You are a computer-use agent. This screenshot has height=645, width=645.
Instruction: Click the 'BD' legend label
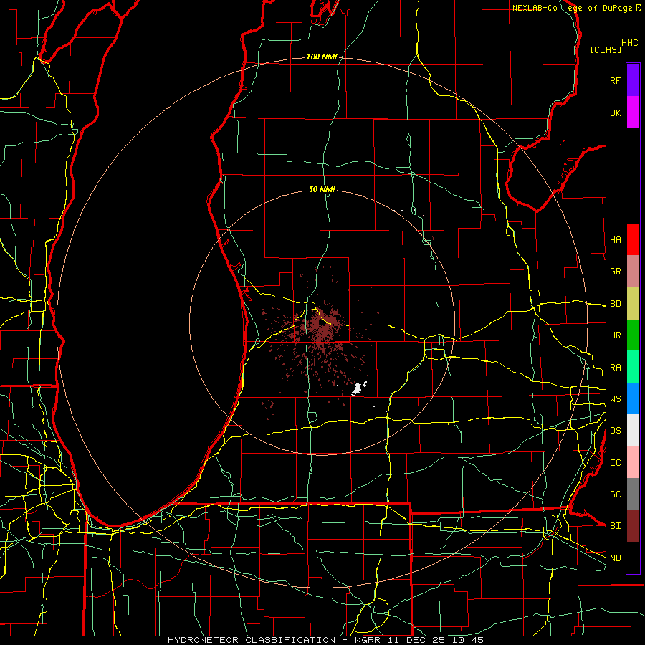coord(615,304)
